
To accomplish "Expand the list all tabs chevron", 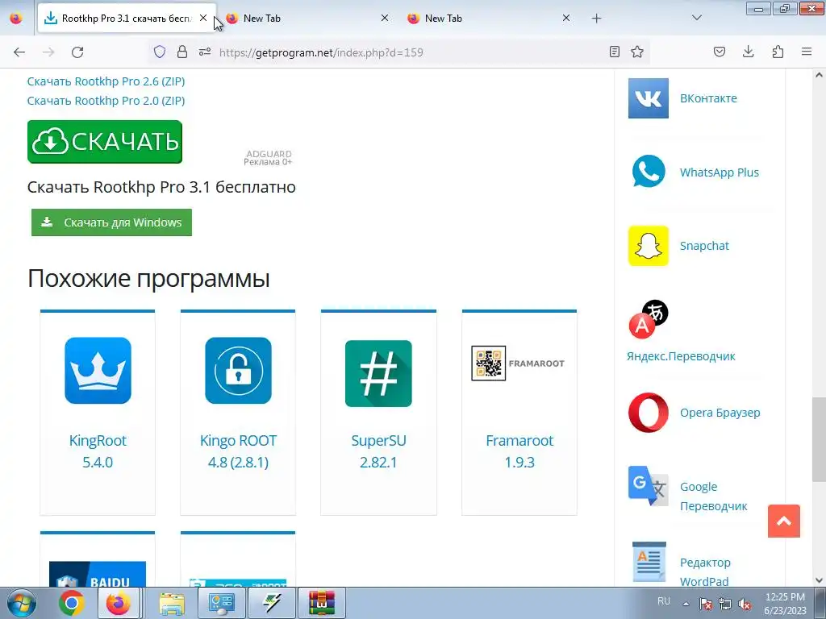I will [697, 18].
